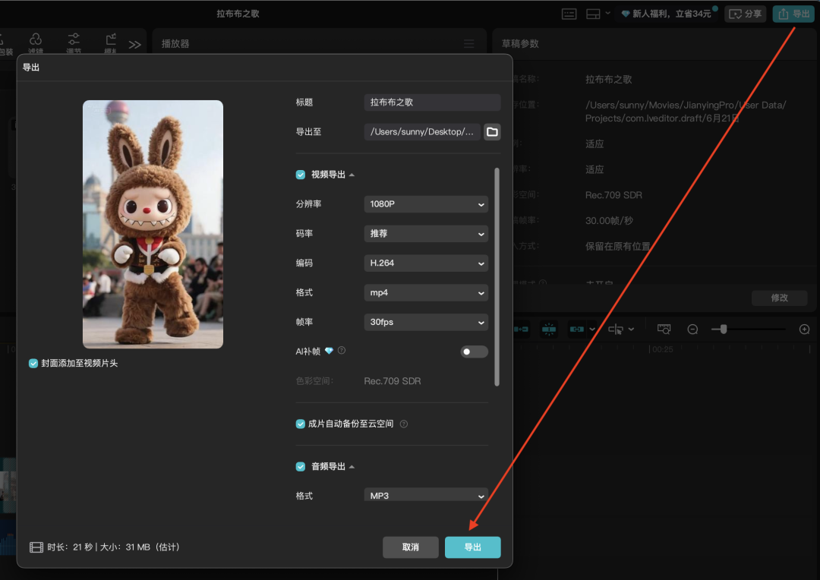Click the timeline zoom-in magnifier icon
This screenshot has height=580, width=820.
click(x=804, y=329)
